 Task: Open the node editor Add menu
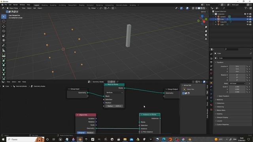pyautogui.click(x=19, y=82)
